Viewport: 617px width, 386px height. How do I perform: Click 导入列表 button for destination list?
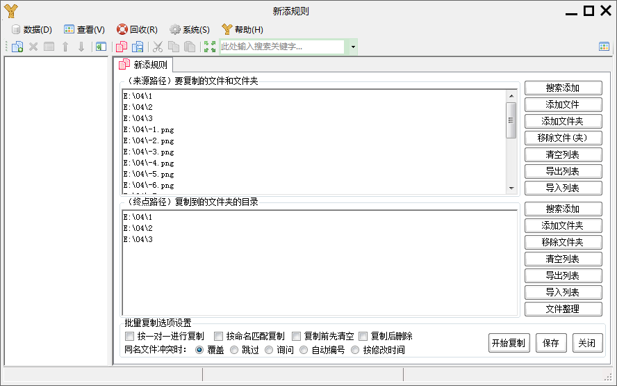point(563,293)
